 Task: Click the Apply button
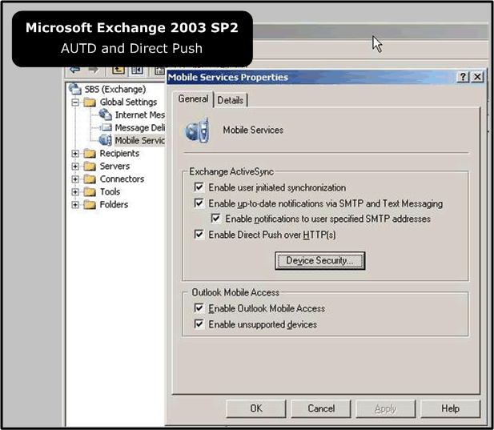point(386,408)
